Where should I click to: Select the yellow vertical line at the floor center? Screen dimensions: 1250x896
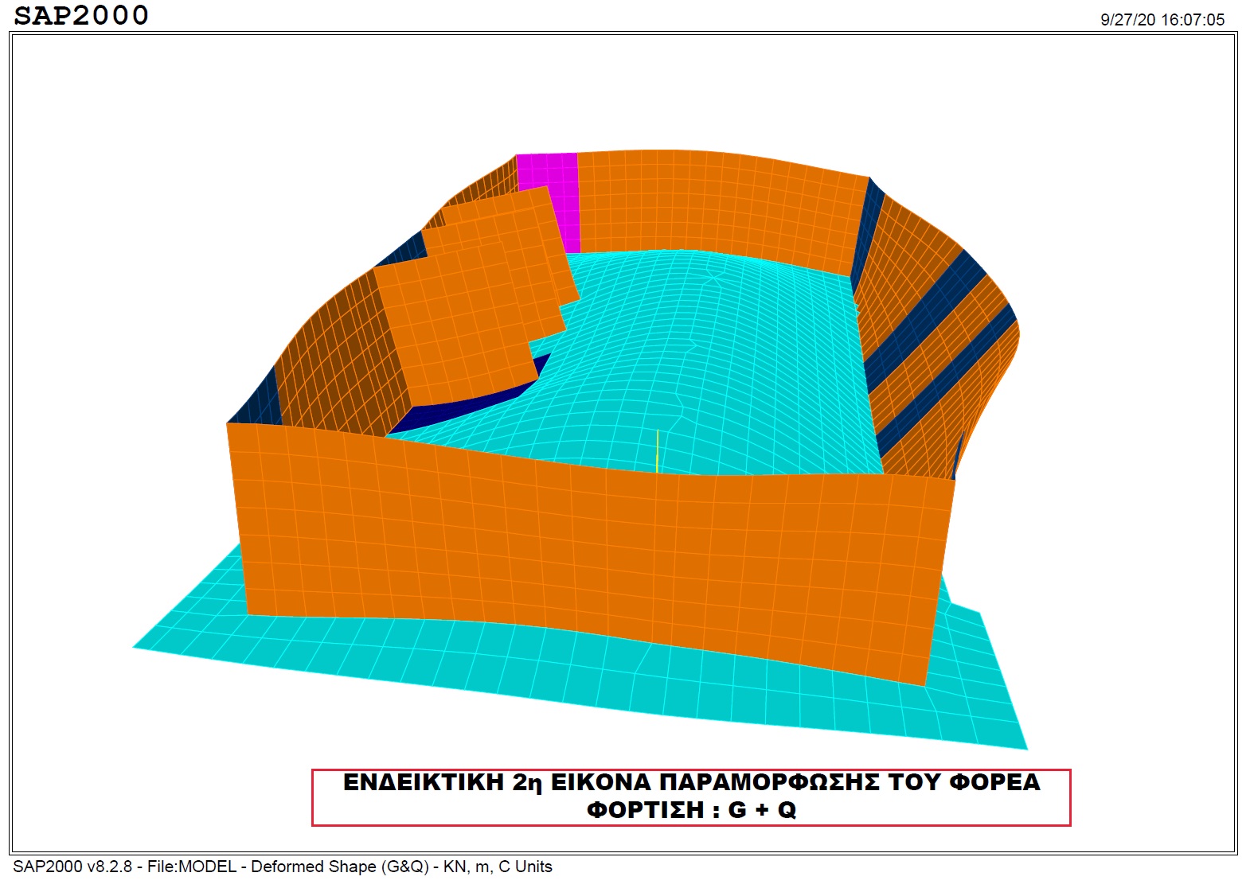click(657, 450)
